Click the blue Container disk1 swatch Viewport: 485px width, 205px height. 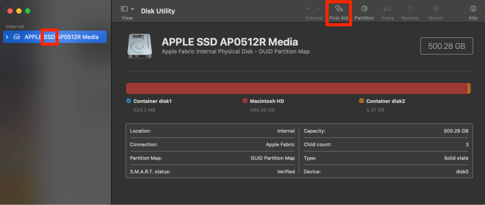(129, 101)
